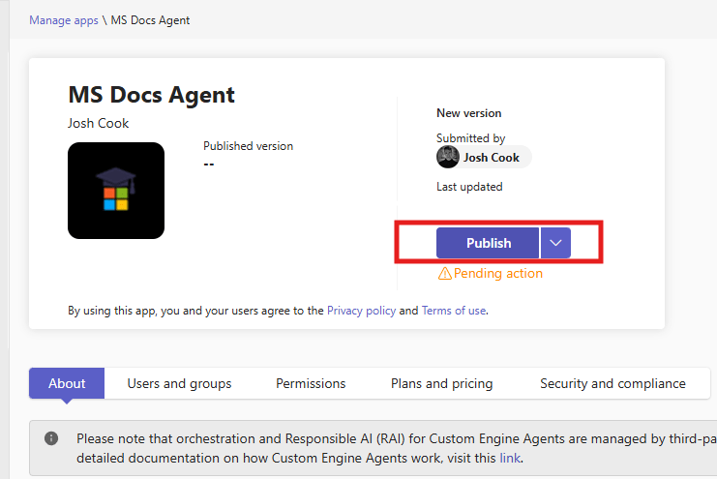
Task: Open the Privacy policy link
Action: coord(361,311)
